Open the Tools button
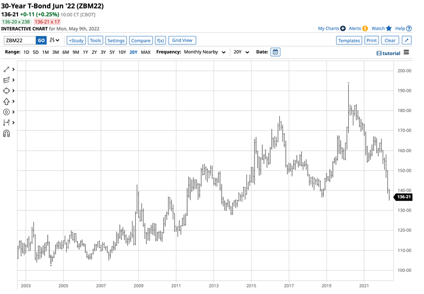Viewport: 424px width, 294px height. pyautogui.click(x=95, y=41)
